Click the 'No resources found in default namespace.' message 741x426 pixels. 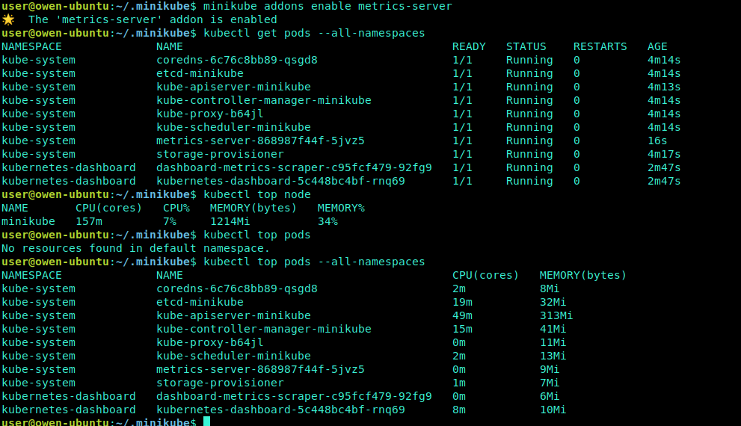point(135,248)
